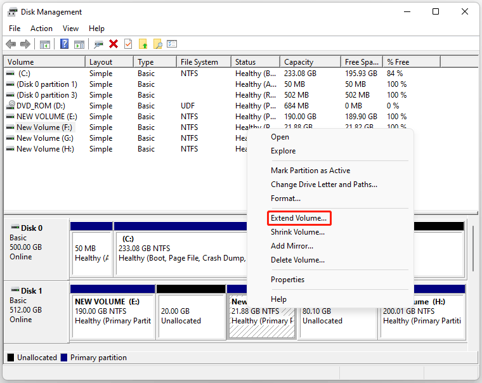Select the 50 MB partition on Disk 0

[91, 249]
